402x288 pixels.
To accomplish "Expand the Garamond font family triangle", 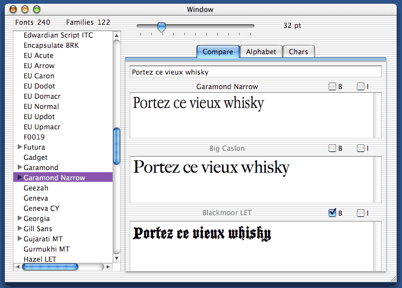I will pos(20,167).
